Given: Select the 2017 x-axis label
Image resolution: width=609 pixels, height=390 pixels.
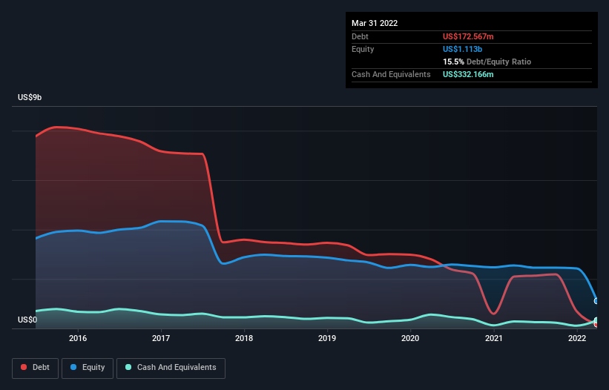Looking at the screenshot, I should pos(161,338).
